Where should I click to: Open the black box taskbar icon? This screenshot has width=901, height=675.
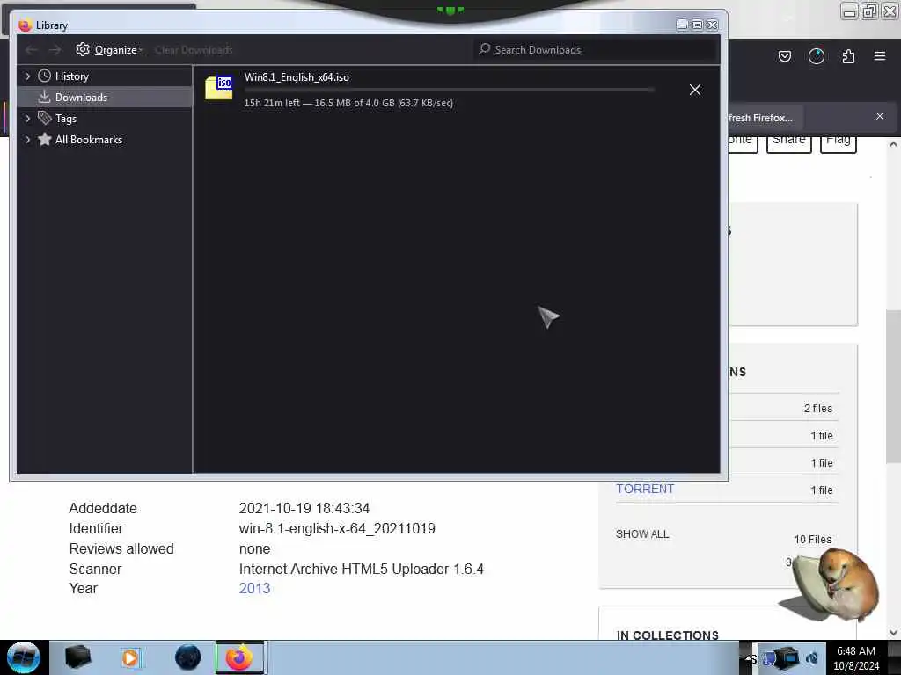click(77, 657)
